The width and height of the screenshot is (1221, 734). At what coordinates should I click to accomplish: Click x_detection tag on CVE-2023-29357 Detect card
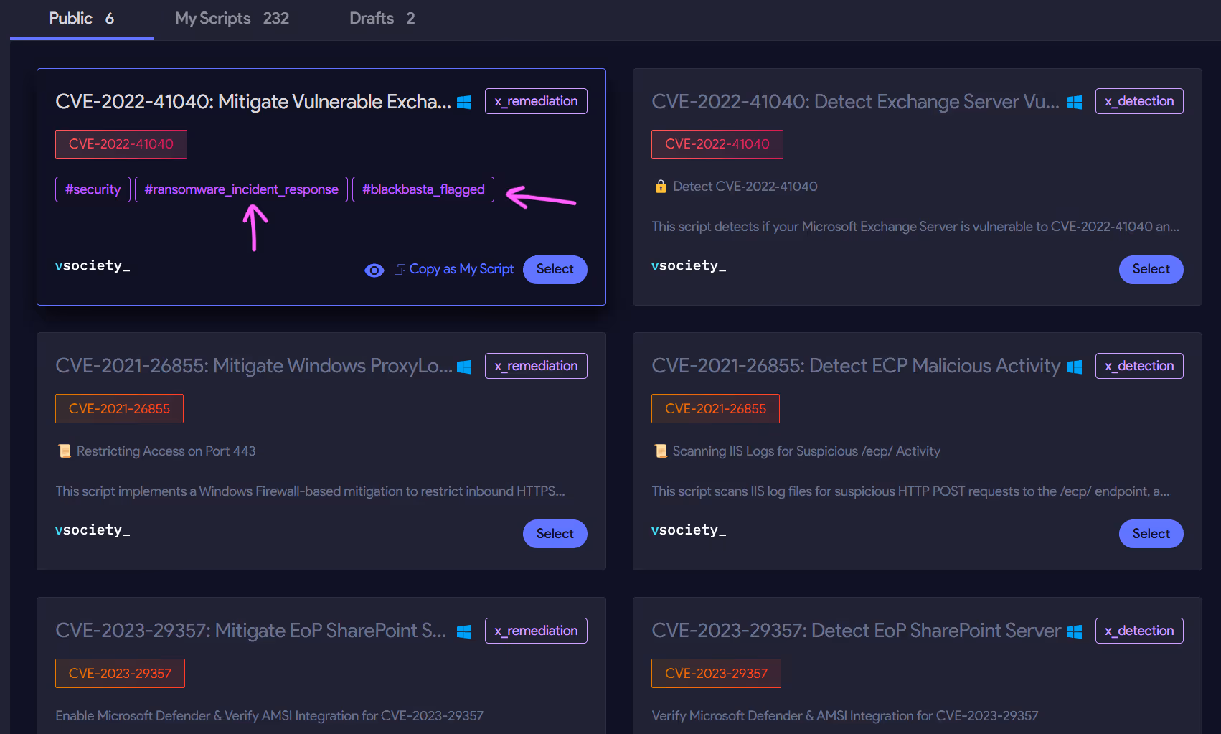(x=1139, y=631)
